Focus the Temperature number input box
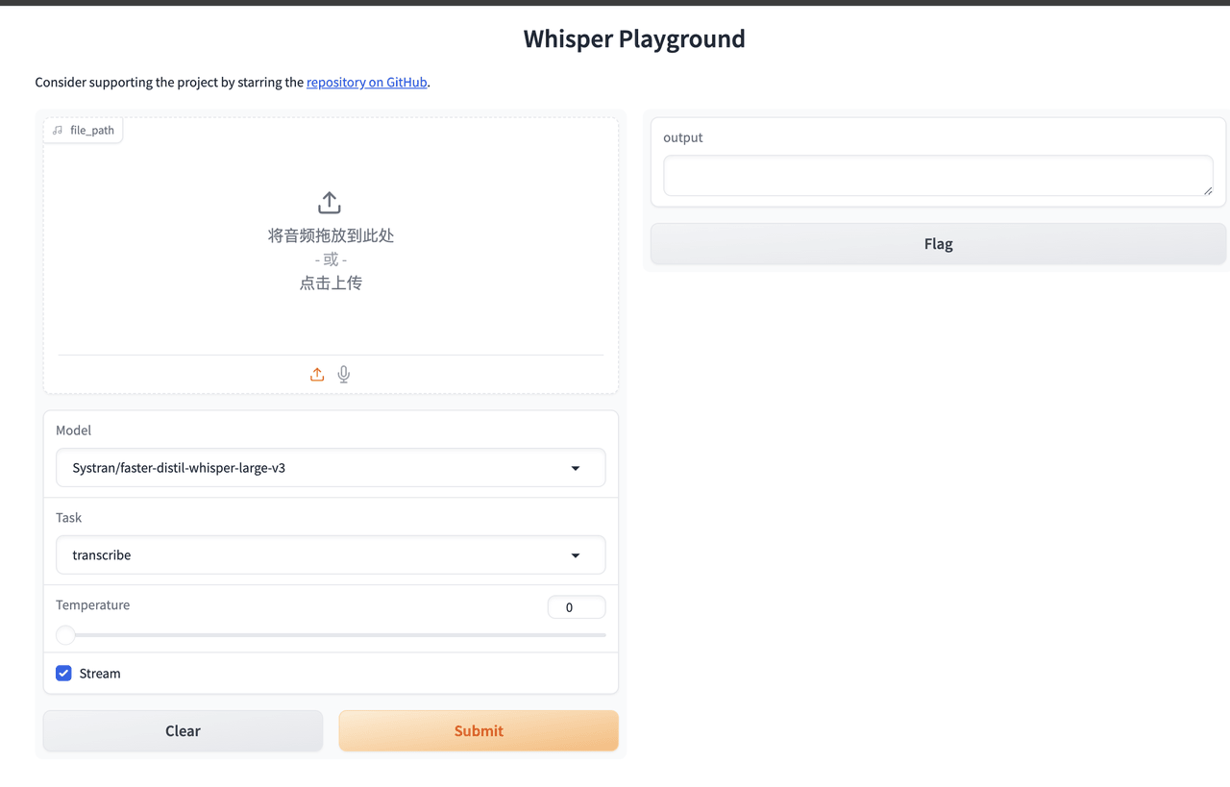The image size is (1230, 787). 576,607
